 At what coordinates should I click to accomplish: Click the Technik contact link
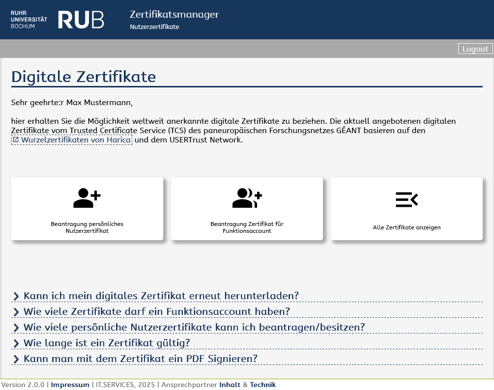click(263, 385)
